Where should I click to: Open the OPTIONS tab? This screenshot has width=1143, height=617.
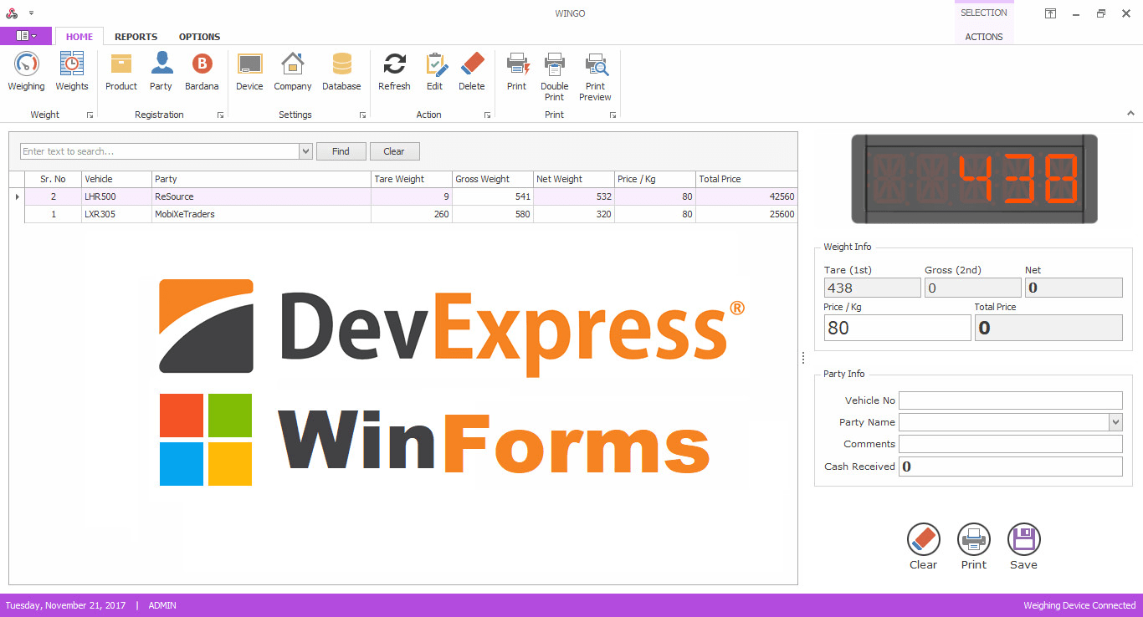tap(199, 36)
